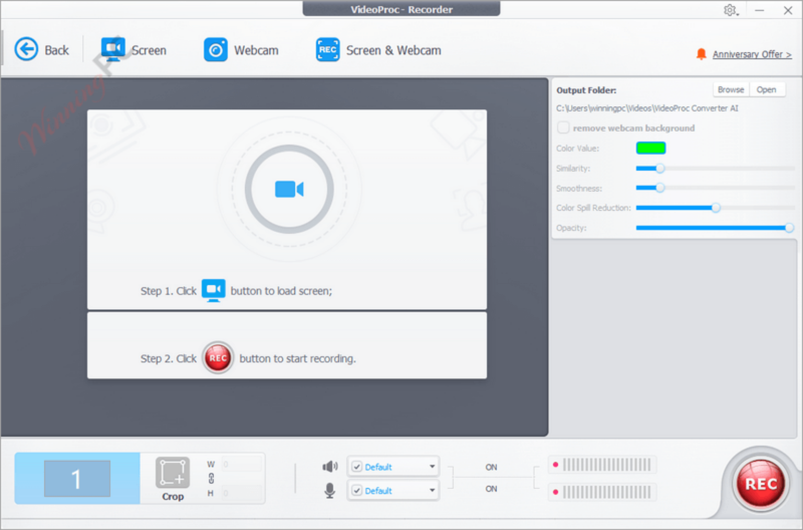The width and height of the screenshot is (803, 530).
Task: Uncheck the microphone Default audio checkbox
Action: coord(357,490)
